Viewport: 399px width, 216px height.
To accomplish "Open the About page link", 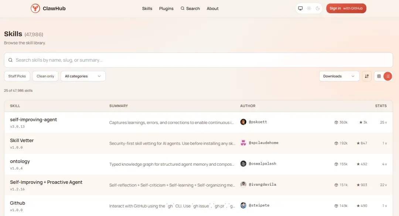I will pos(212,9).
